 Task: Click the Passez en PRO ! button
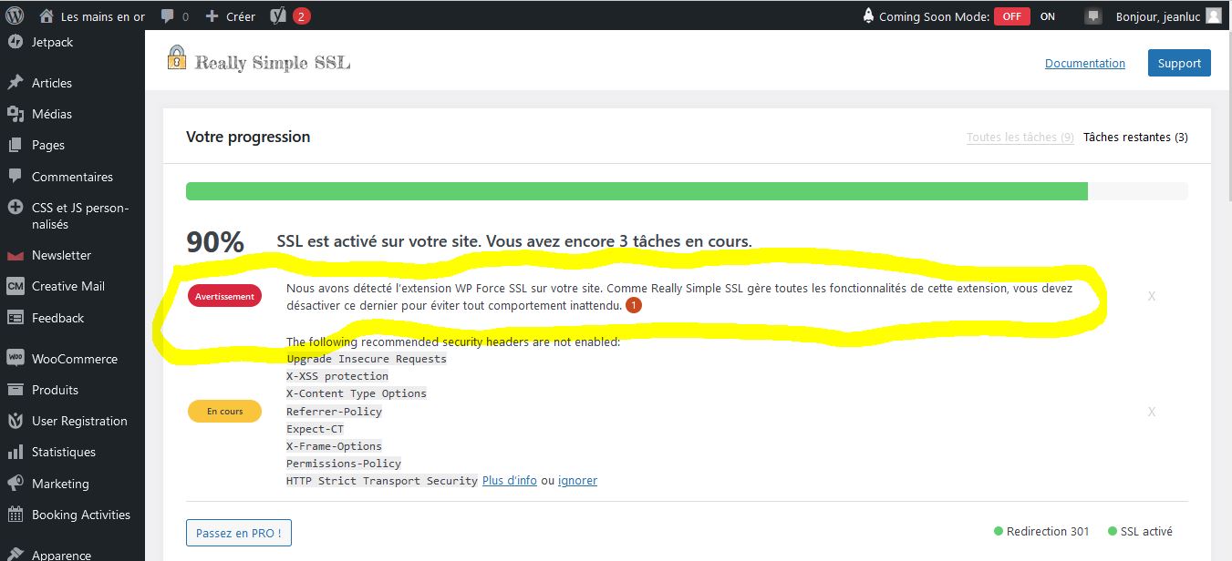[239, 533]
